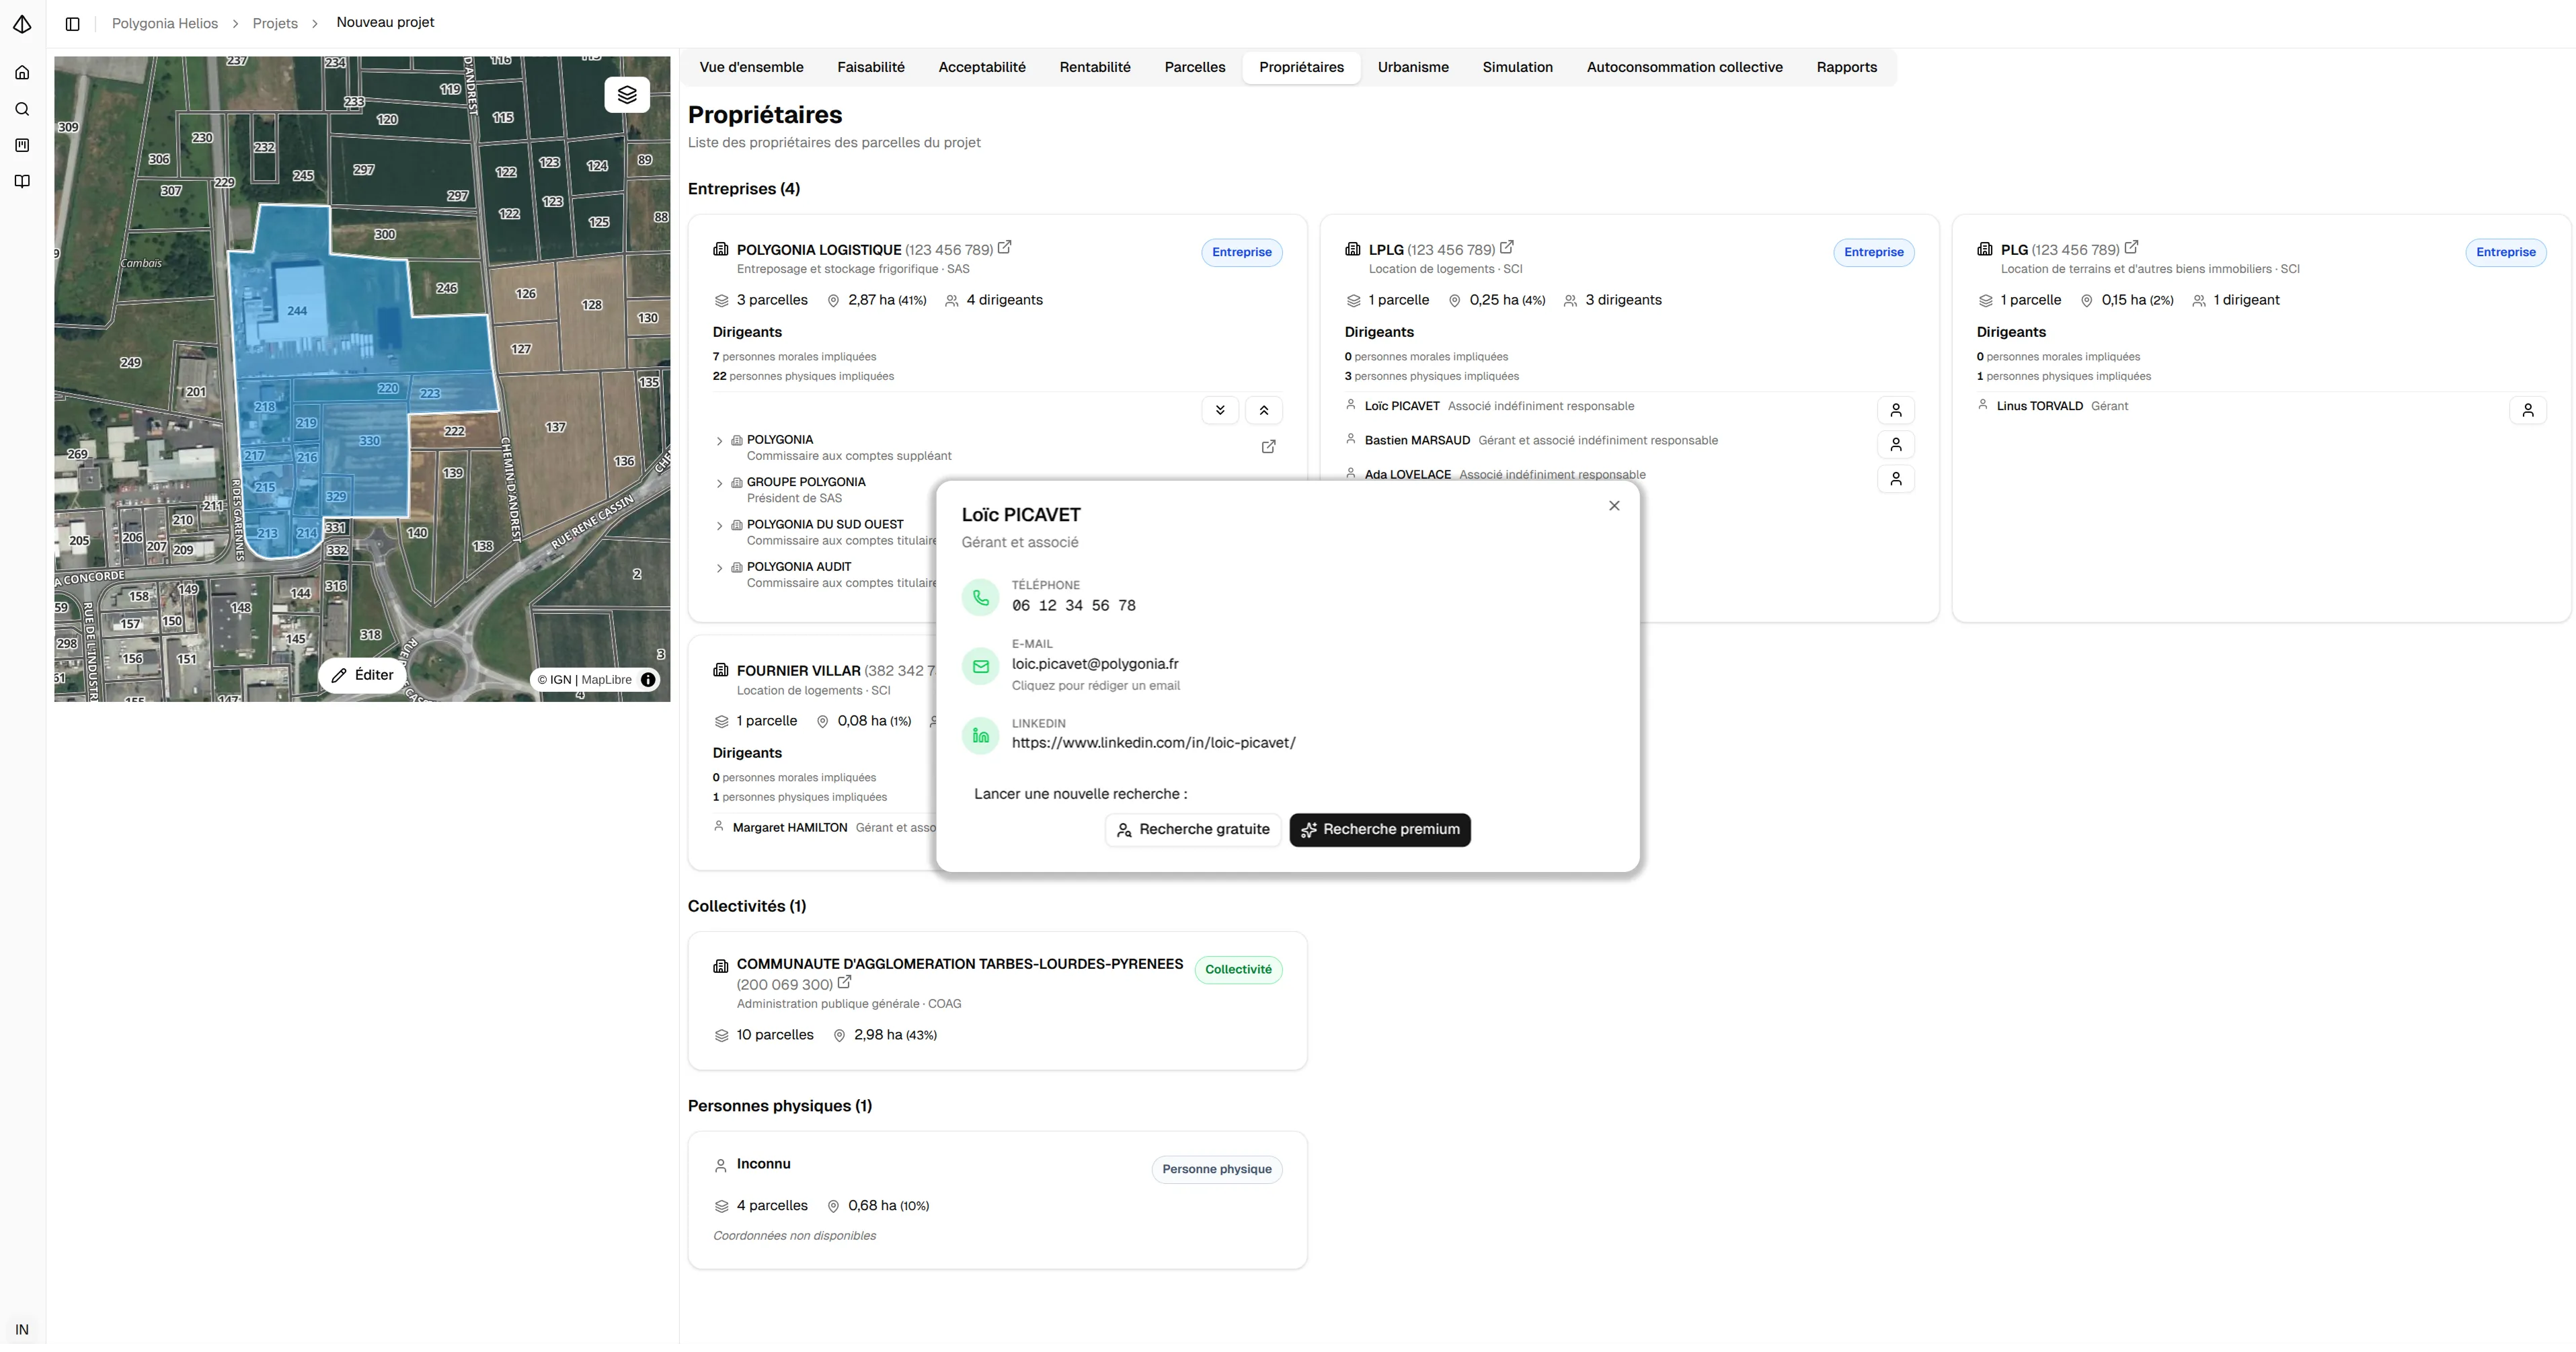This screenshot has width=2576, height=1352.
Task: Click the LinkedIn icon in popup
Action: [981, 736]
